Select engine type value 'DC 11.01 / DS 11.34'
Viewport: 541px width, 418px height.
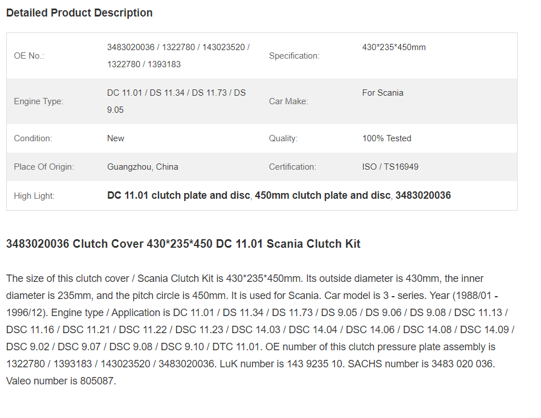[176, 101]
